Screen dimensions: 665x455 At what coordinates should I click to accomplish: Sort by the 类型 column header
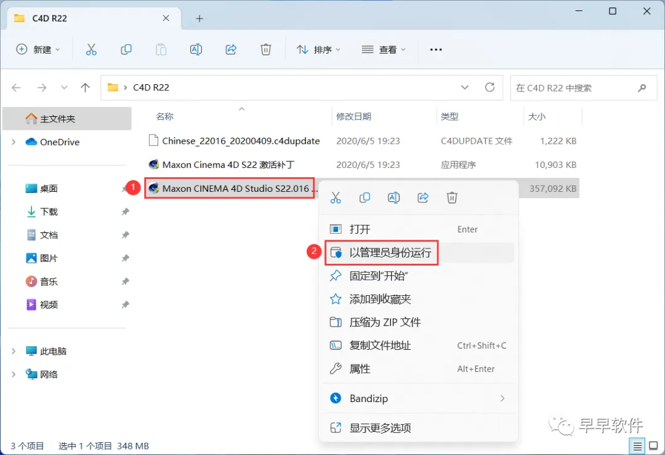pos(449,116)
